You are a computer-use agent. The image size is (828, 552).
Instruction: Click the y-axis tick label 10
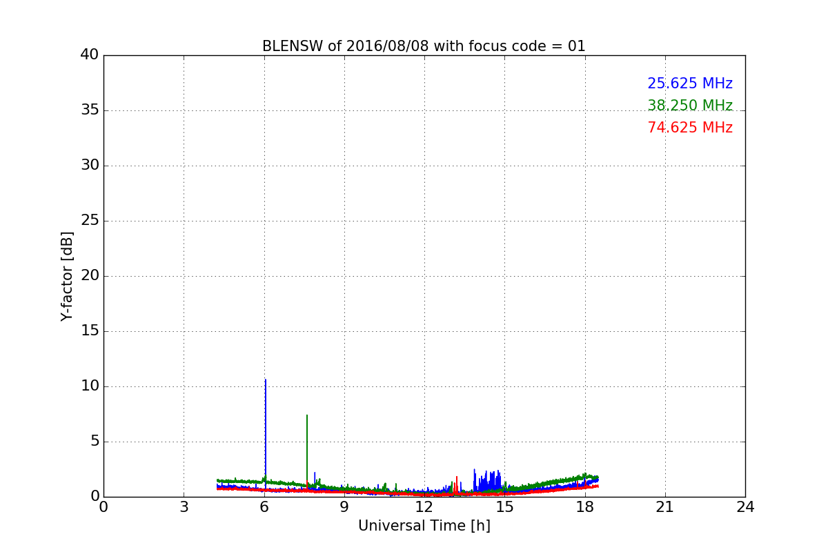pos(90,386)
